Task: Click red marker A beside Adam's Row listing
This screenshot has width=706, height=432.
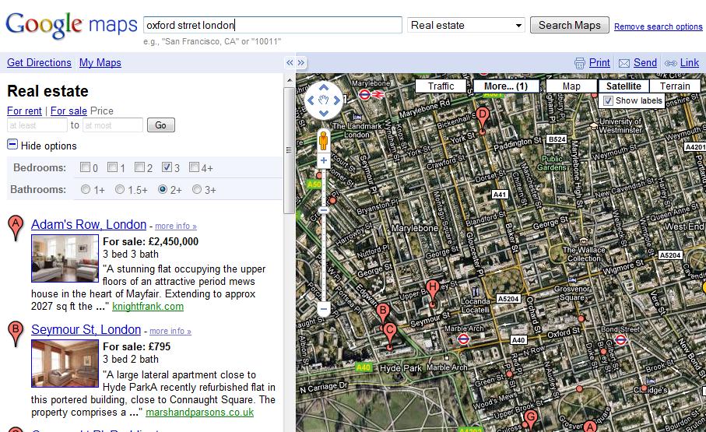Action: pyautogui.click(x=16, y=227)
